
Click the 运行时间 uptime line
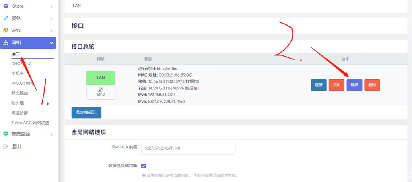[x=158, y=68]
